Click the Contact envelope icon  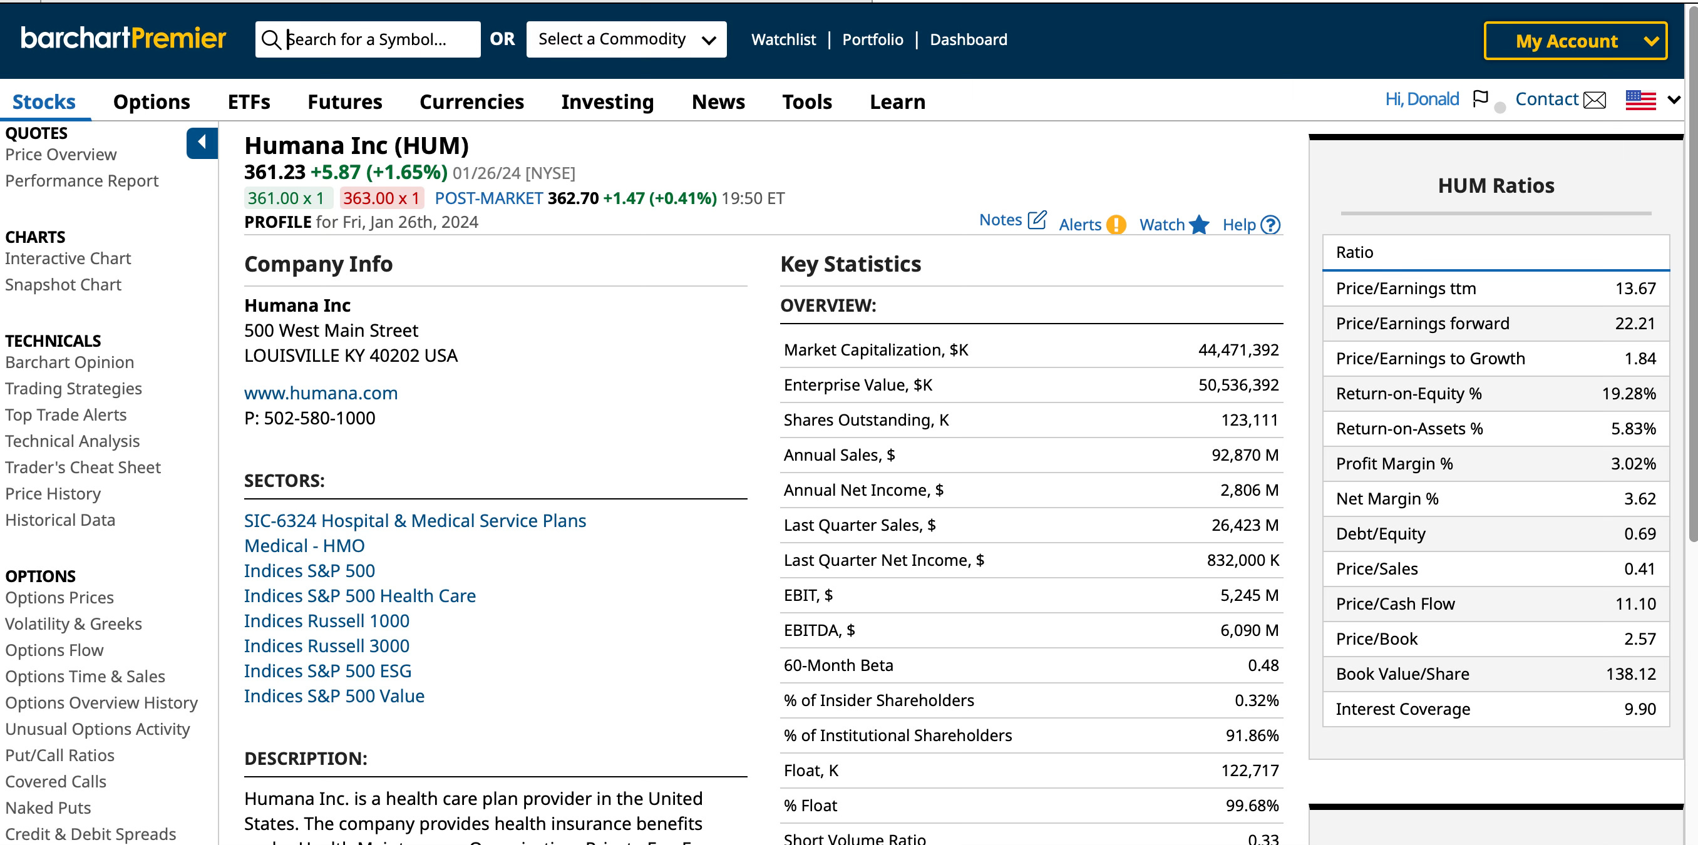(x=1595, y=100)
